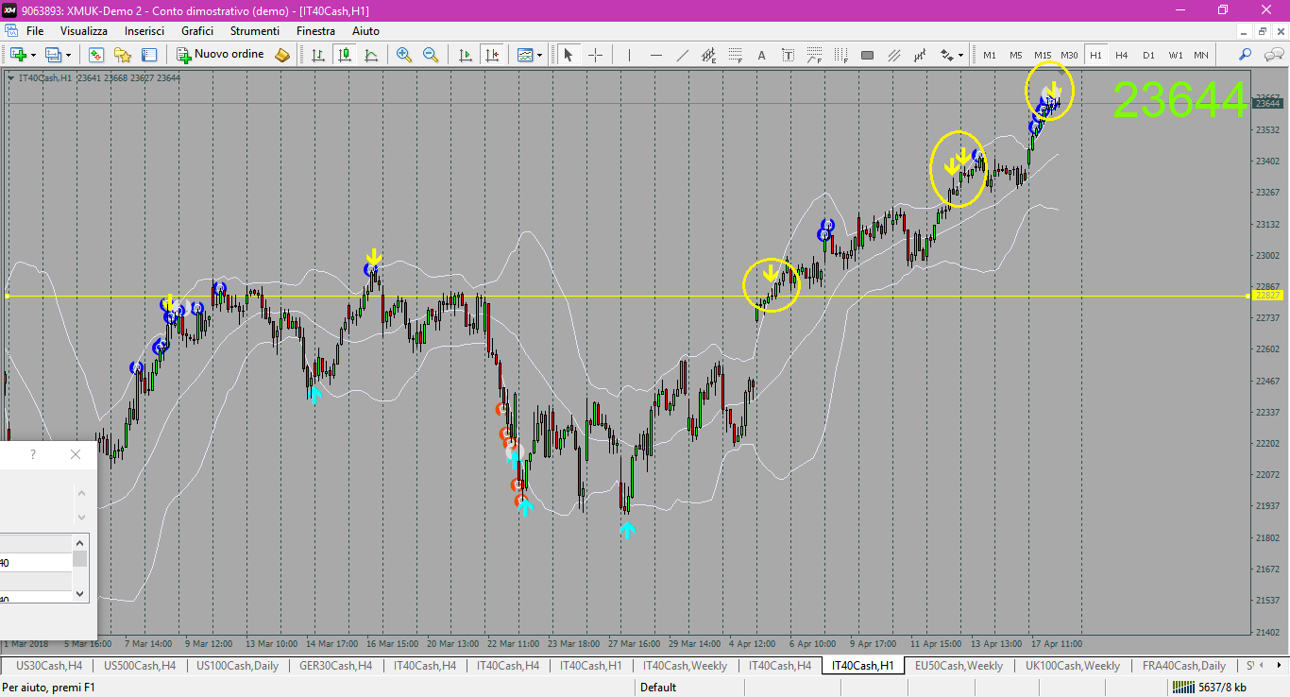The width and height of the screenshot is (1290, 697).
Task: Switch to W1 timeframe
Action: click(1175, 55)
